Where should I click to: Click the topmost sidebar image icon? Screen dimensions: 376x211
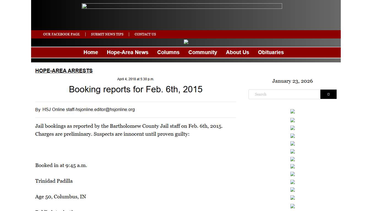pyautogui.click(x=292, y=111)
